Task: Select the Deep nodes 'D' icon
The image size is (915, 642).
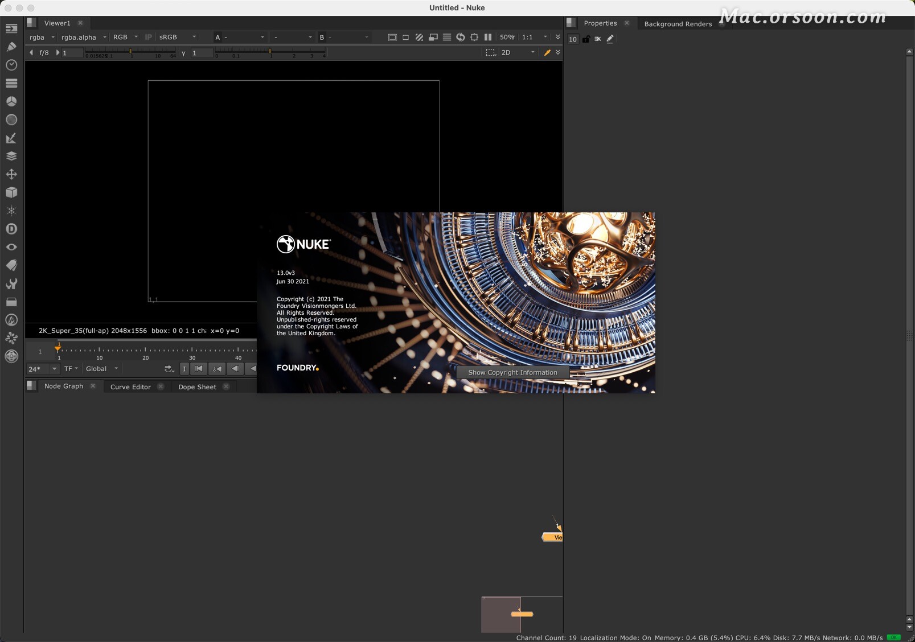Action: point(11,228)
